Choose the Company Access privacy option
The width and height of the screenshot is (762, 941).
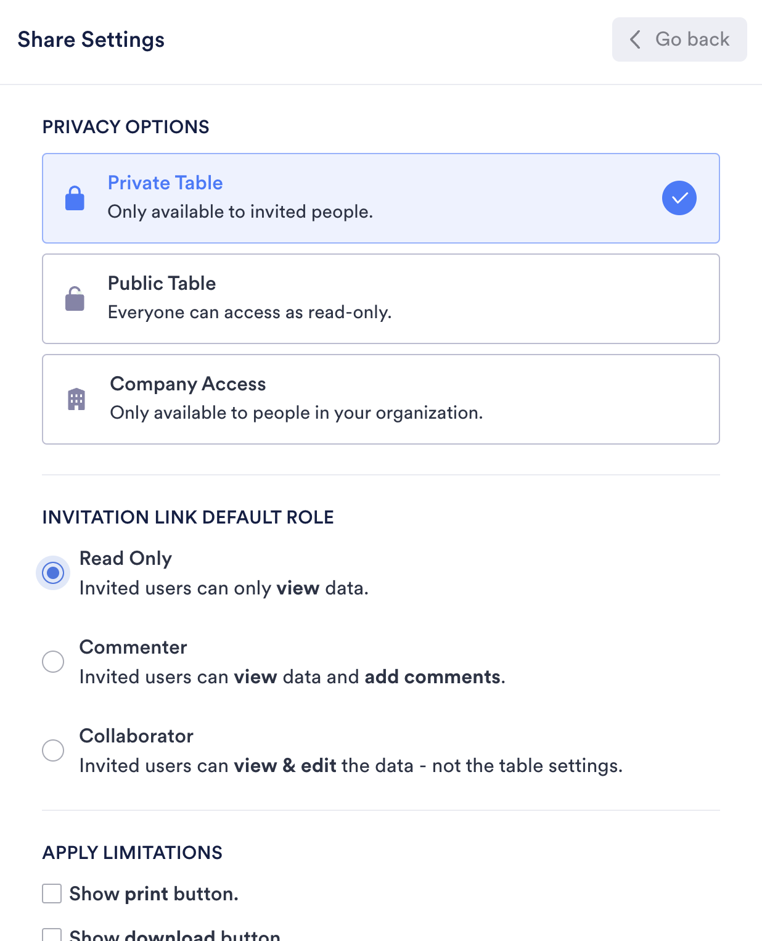pyautogui.click(x=380, y=400)
